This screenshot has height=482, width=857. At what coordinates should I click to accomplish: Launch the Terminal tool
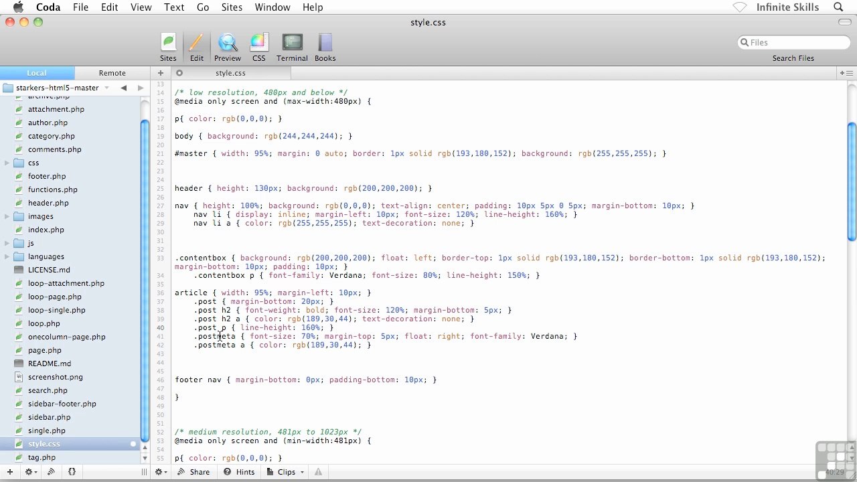[292, 48]
